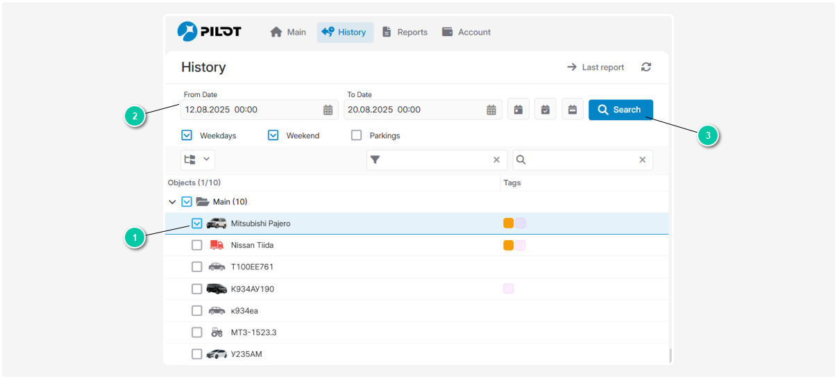Tick the Nissan Tiida checkbox

tap(197, 245)
